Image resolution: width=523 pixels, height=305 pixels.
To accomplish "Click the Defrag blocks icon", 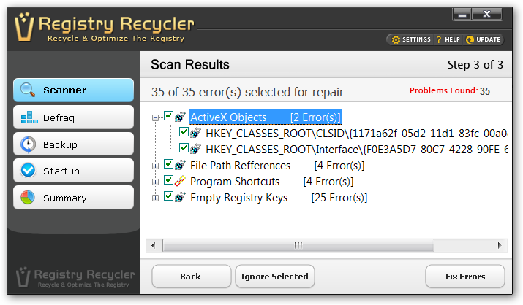I will (x=29, y=117).
